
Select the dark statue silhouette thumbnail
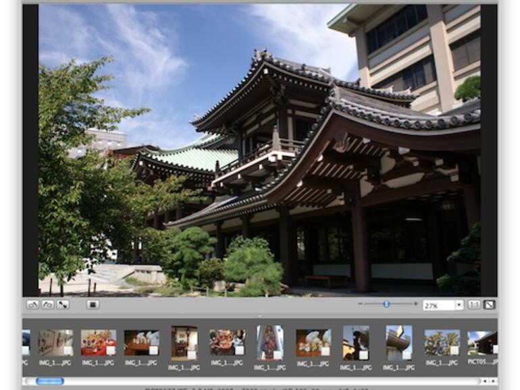click(356, 343)
